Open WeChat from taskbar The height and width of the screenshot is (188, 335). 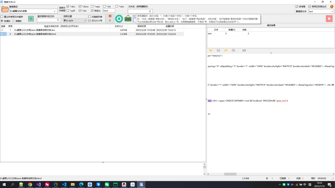107,185
